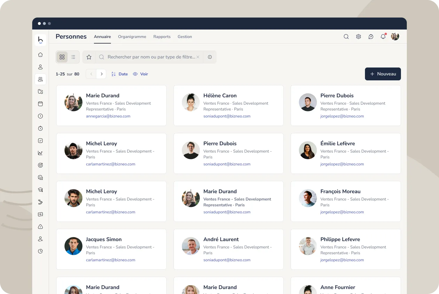The width and height of the screenshot is (439, 294).
Task: Open the Jacques Simon card name
Action: point(104,239)
